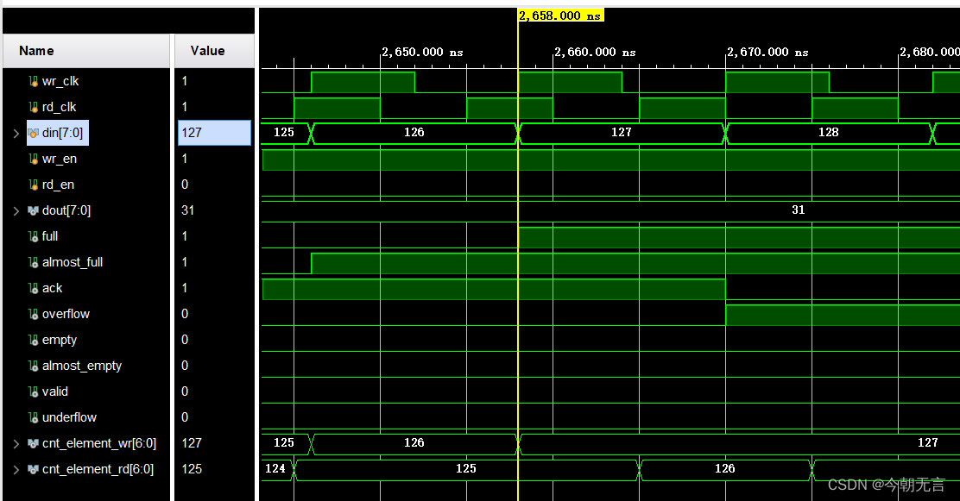Click the almost_empty signal icon
This screenshot has width=960, height=501.
point(34,366)
